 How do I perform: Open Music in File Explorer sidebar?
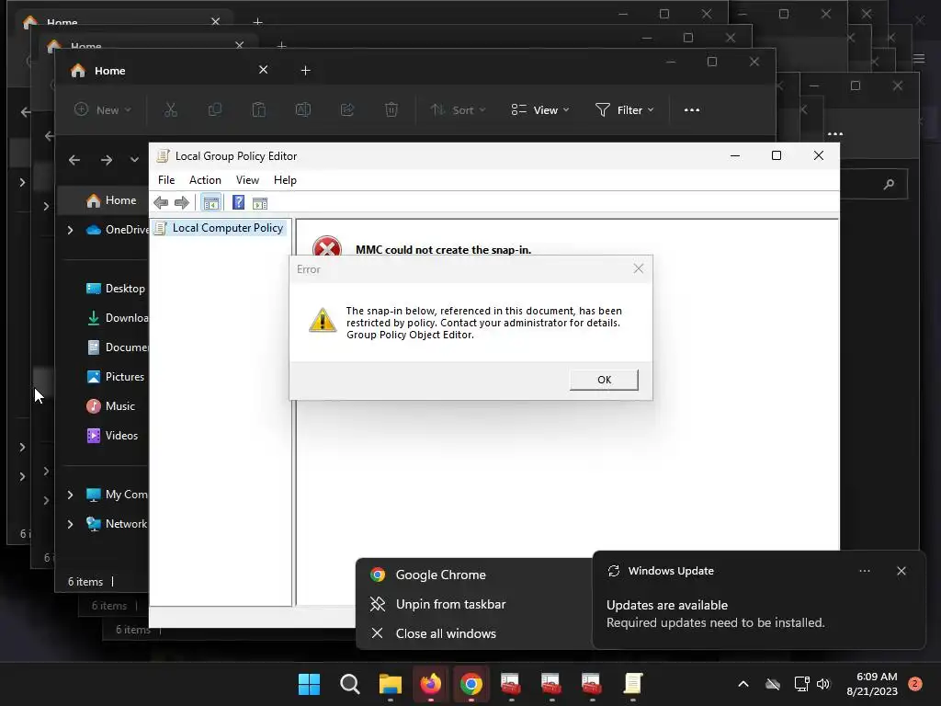[x=110, y=406]
